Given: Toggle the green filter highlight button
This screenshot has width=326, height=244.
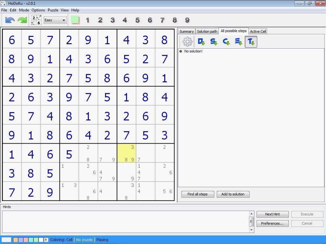Looking at the screenshot, I should (x=75, y=20).
